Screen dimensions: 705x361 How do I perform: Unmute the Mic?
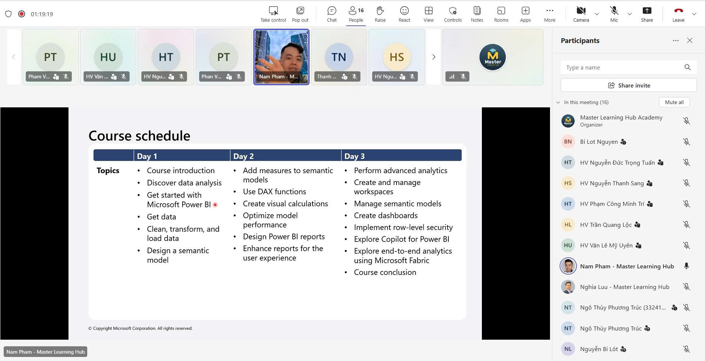pyautogui.click(x=614, y=14)
